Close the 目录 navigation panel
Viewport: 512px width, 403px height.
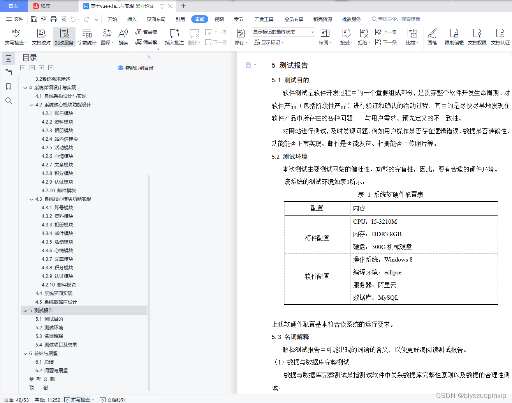[x=149, y=57]
